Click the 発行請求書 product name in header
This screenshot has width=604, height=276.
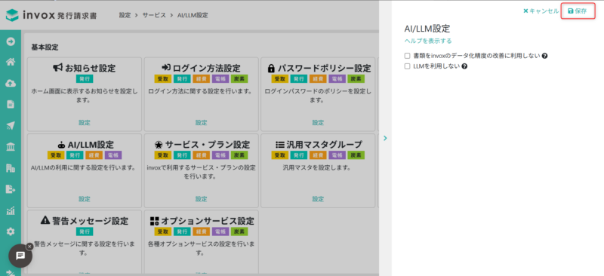pyautogui.click(x=76, y=16)
